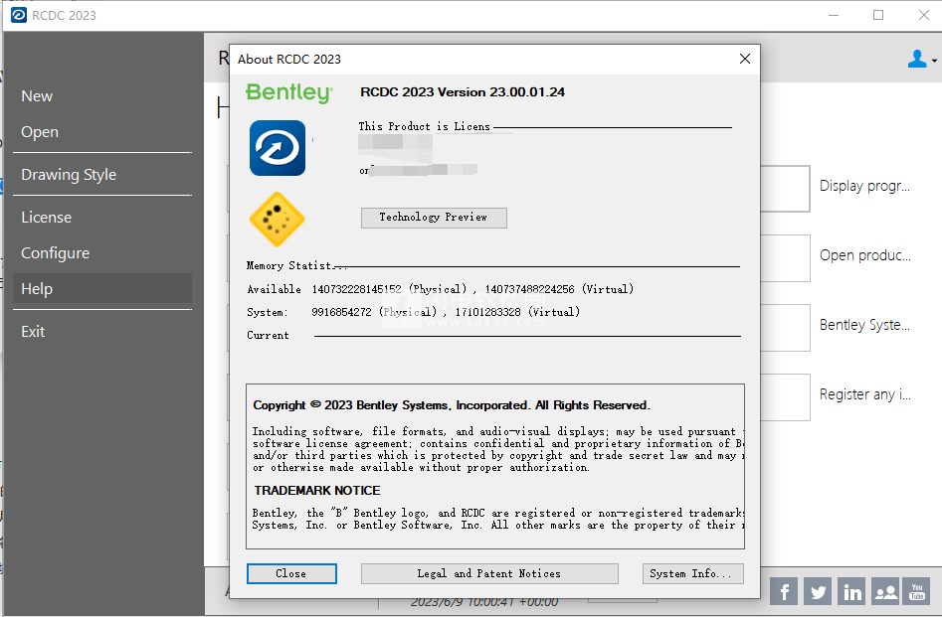
Task: Open Facebook social link icon
Action: click(x=784, y=592)
